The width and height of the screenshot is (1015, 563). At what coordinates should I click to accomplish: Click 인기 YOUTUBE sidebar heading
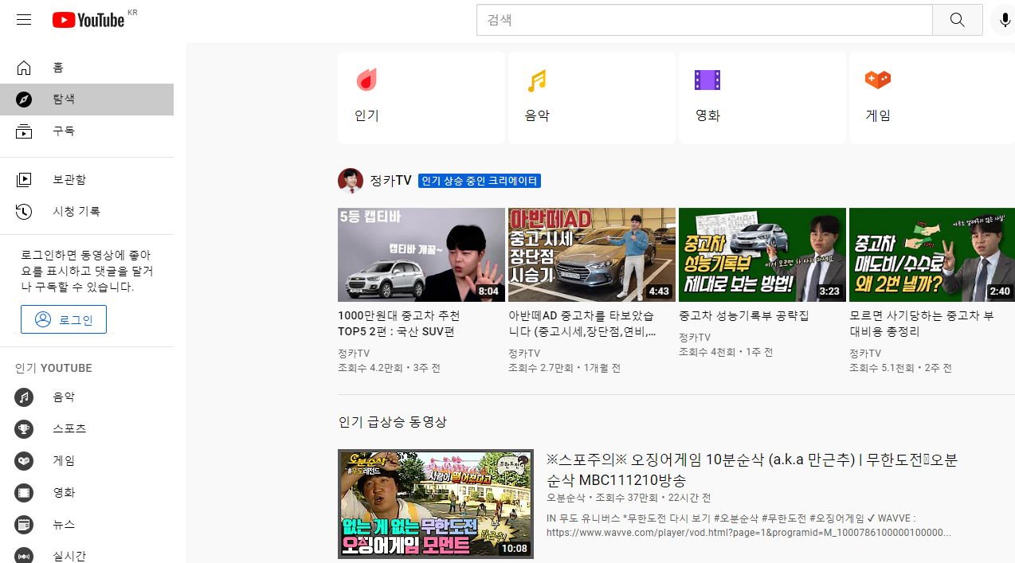pyautogui.click(x=53, y=368)
